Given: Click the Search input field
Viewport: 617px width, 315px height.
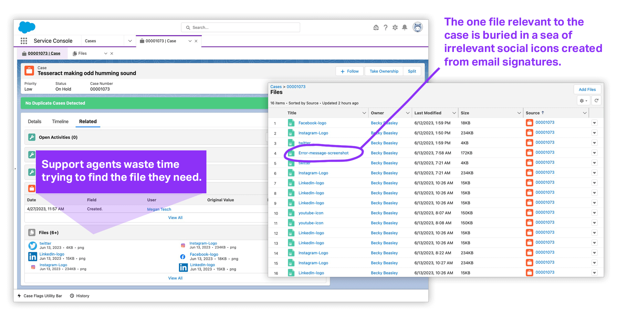Looking at the screenshot, I should tap(241, 27).
